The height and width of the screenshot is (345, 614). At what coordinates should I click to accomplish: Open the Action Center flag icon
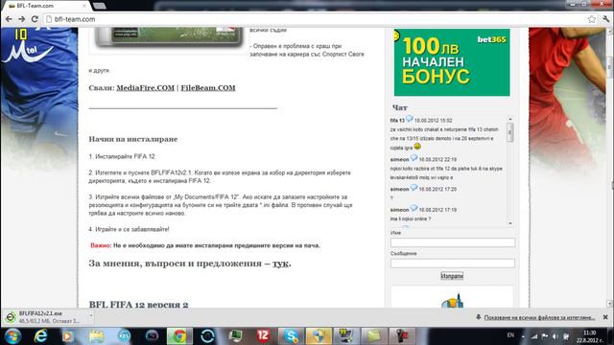[545, 336]
